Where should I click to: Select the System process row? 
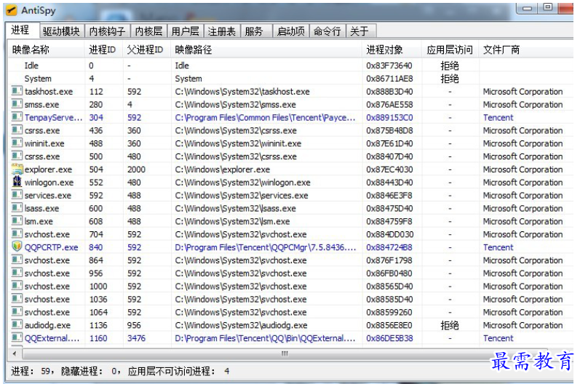[x=290, y=79]
